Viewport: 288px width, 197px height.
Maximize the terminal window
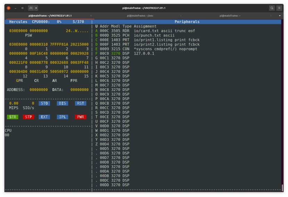tap(23, 8)
